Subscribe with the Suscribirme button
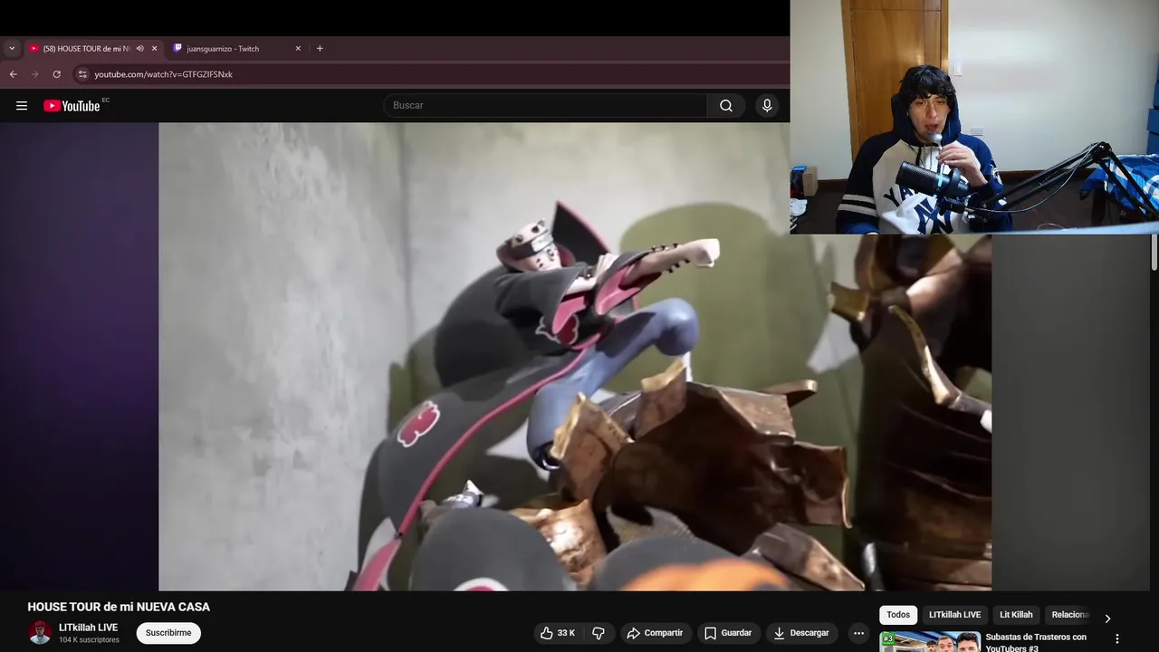This screenshot has height=652, width=1159. coord(168,633)
